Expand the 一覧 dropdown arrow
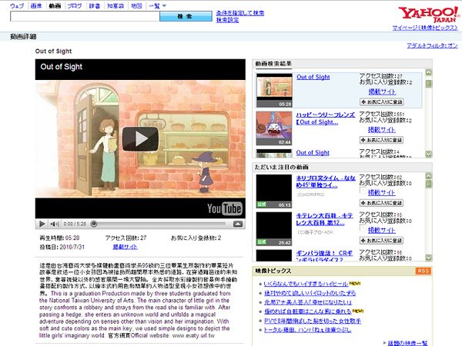462x346 pixels. pos(165,5)
